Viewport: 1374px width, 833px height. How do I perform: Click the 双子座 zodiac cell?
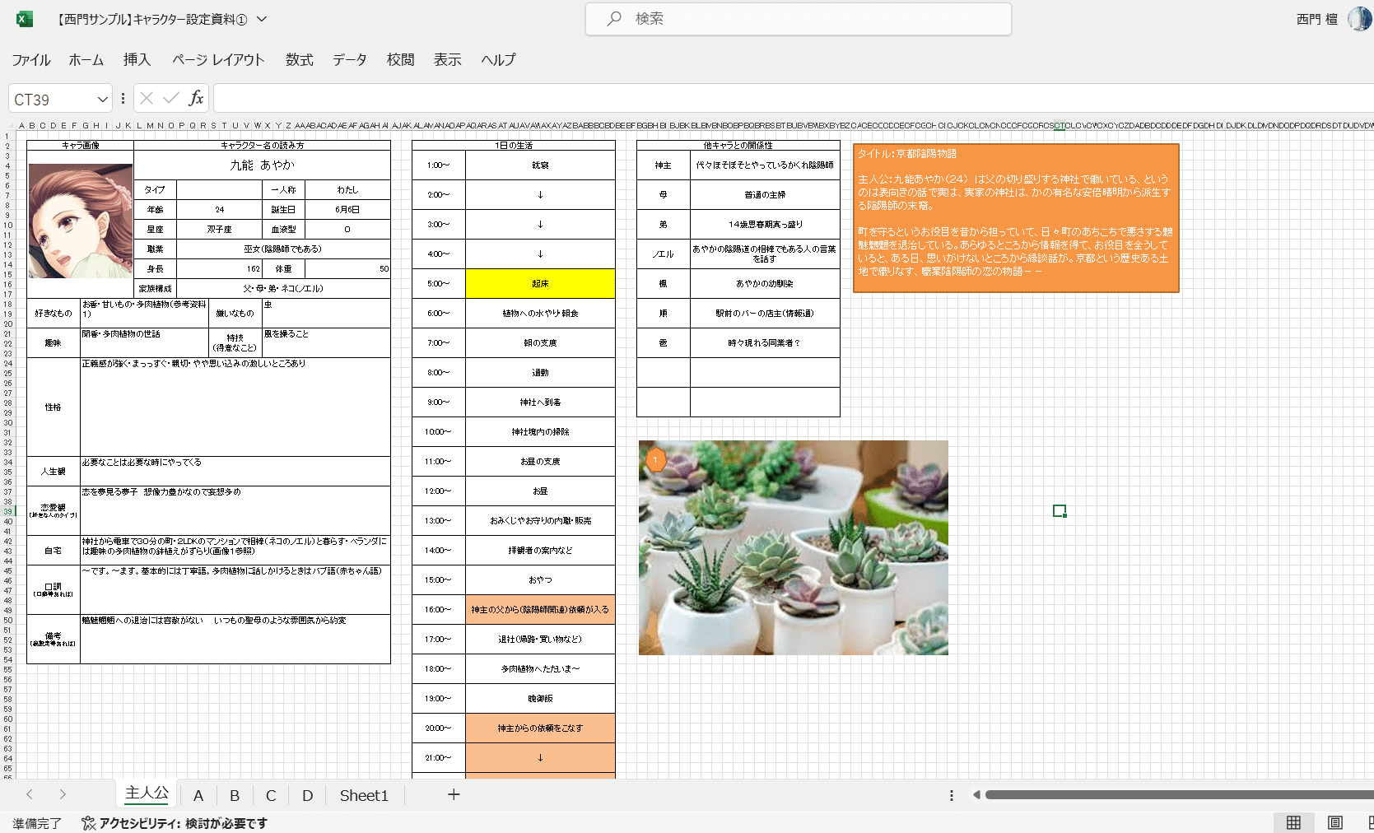click(219, 229)
